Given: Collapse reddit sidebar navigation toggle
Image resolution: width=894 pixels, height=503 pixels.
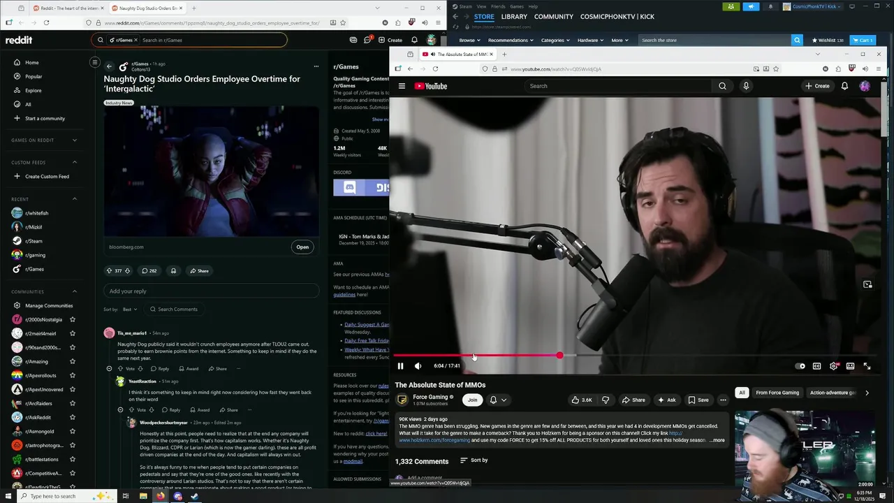Looking at the screenshot, I should point(94,62).
